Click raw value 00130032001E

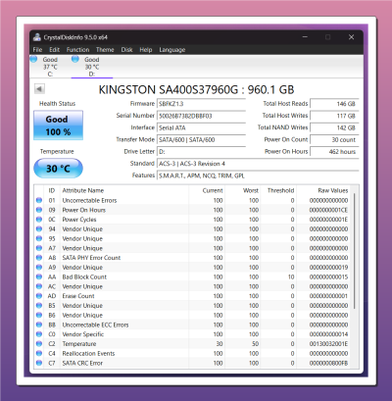(328, 344)
